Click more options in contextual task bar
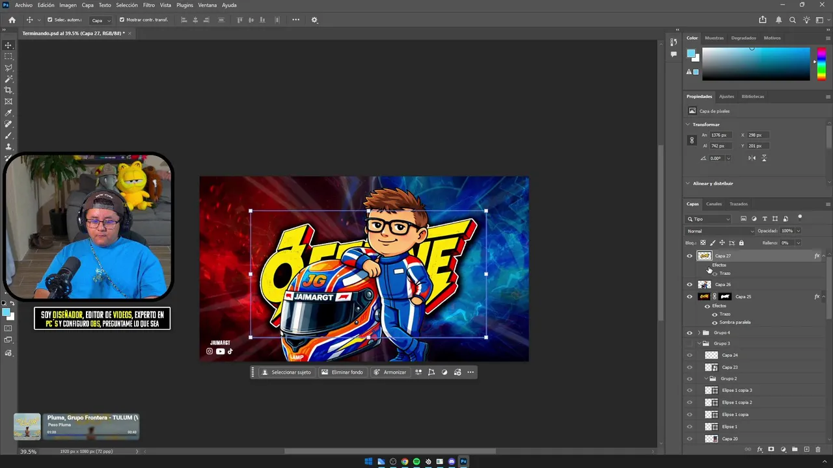This screenshot has height=468, width=833. click(x=471, y=372)
